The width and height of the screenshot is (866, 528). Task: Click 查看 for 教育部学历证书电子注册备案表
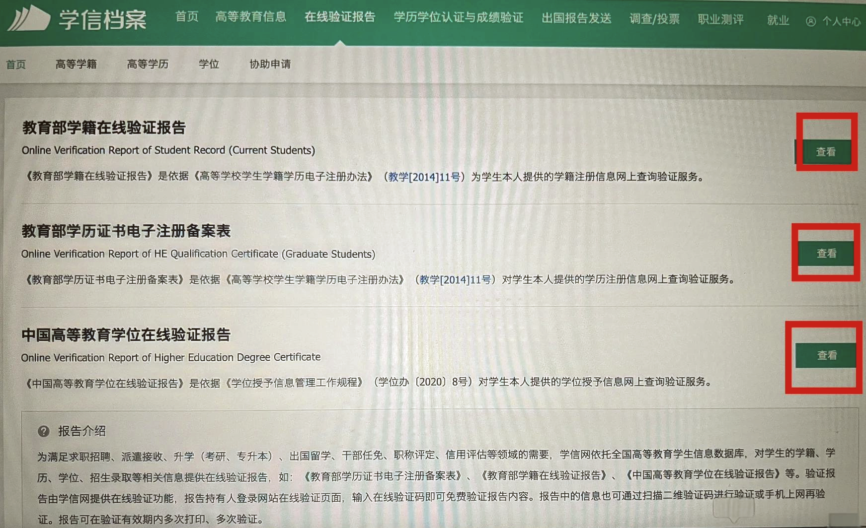pos(826,254)
